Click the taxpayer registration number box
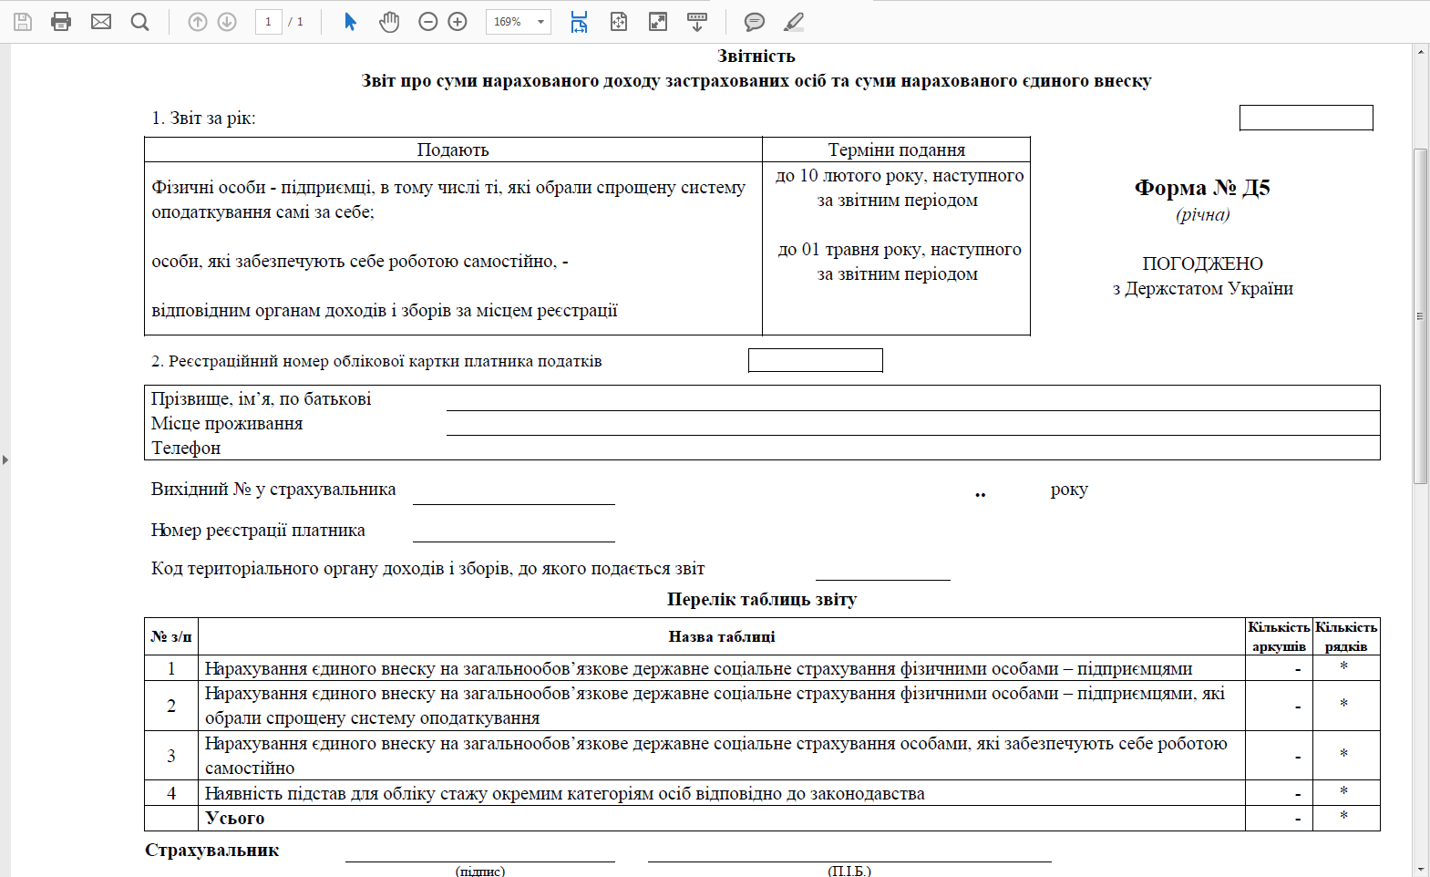Screen dimensions: 1430x877 pos(815,360)
